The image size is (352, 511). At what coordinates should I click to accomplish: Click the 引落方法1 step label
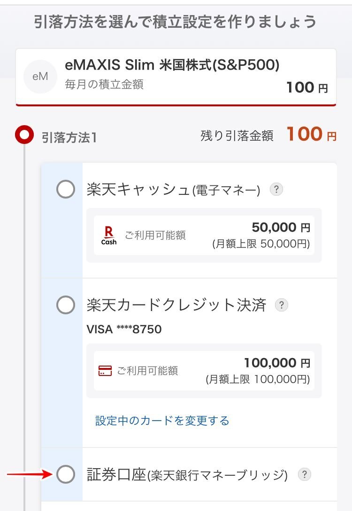click(69, 137)
